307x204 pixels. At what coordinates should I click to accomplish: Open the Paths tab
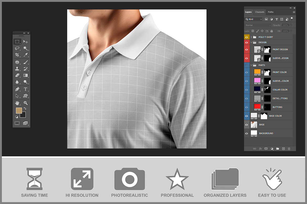[x=271, y=12]
